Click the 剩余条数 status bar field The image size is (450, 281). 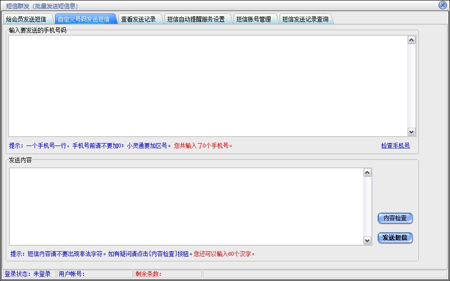click(167, 274)
